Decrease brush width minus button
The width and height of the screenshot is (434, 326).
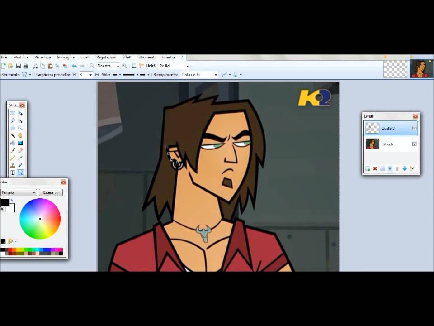pyautogui.click(x=75, y=75)
